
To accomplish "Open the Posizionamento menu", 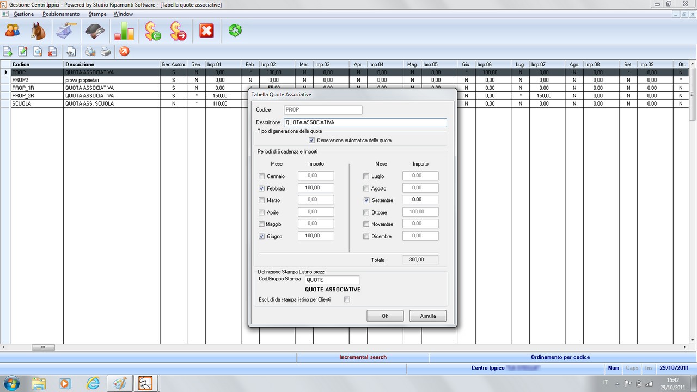I will tap(61, 14).
